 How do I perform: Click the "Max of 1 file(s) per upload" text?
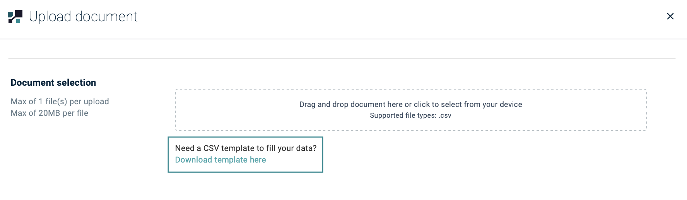click(x=60, y=102)
